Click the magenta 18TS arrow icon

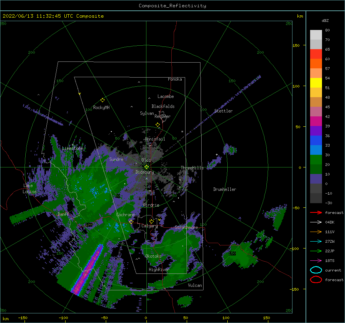coord(316,261)
